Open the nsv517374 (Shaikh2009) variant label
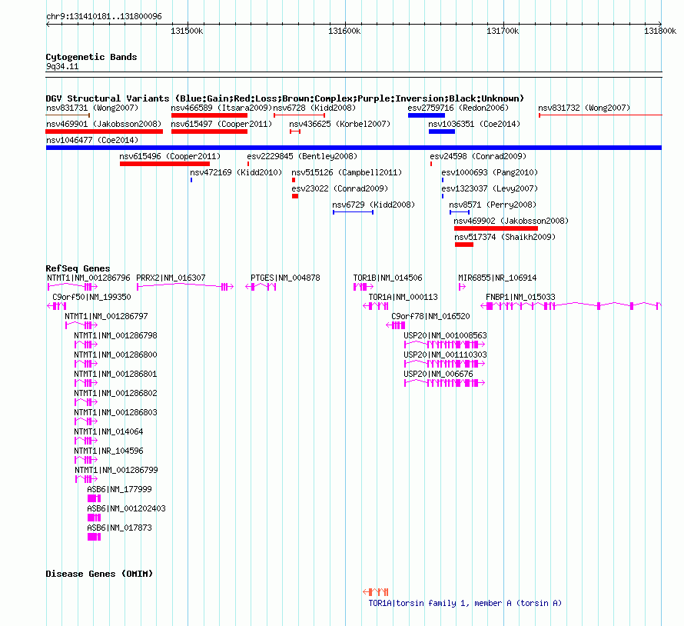Viewport: 684px width, 626px height. point(505,237)
